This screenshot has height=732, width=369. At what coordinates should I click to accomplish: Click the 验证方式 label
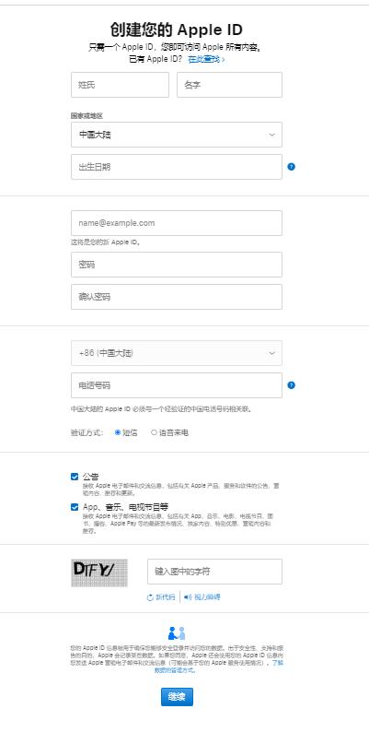[87, 432]
